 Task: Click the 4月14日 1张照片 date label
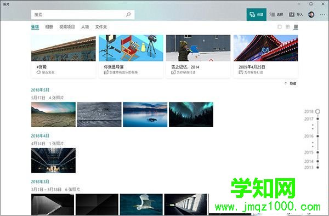pyautogui.click(x=47, y=144)
